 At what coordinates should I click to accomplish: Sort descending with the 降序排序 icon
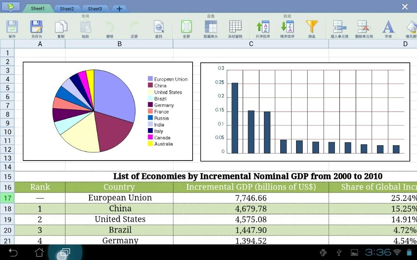coord(287,27)
